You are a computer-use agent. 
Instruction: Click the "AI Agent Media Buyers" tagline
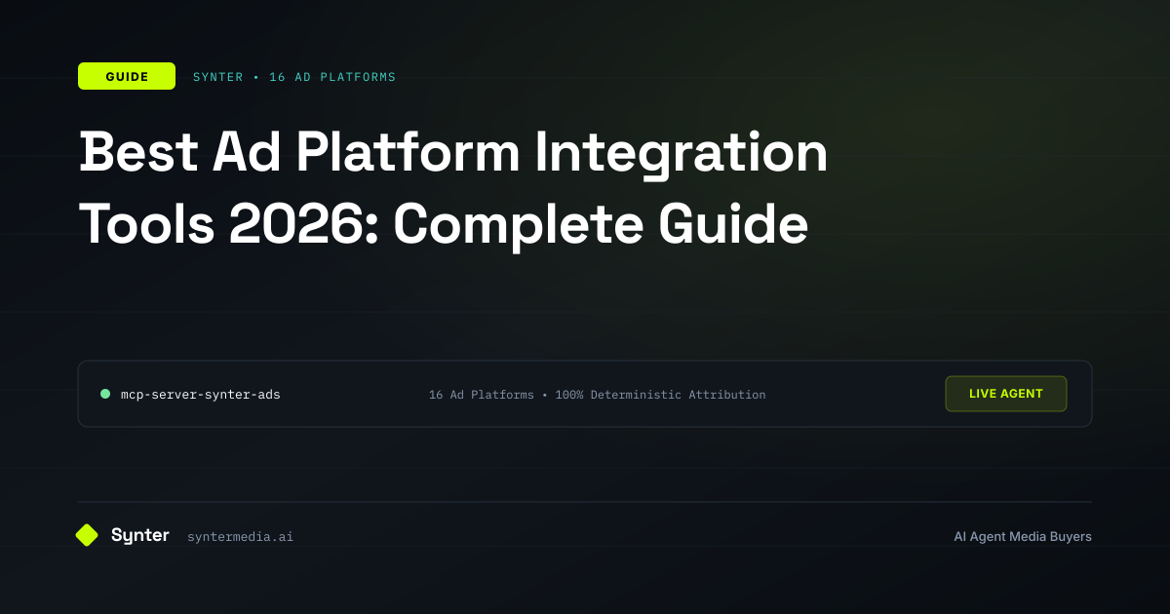[x=1023, y=536]
